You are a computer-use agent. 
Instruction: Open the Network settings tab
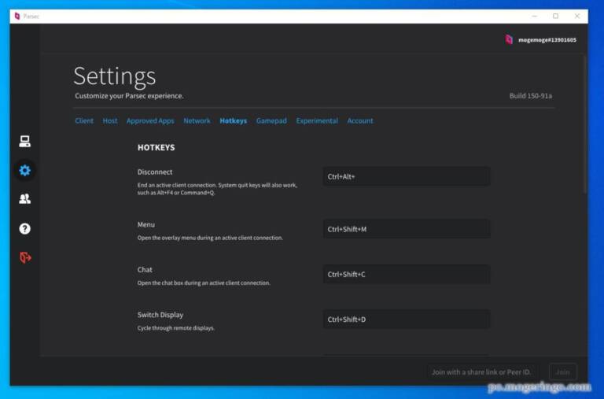[x=197, y=121]
